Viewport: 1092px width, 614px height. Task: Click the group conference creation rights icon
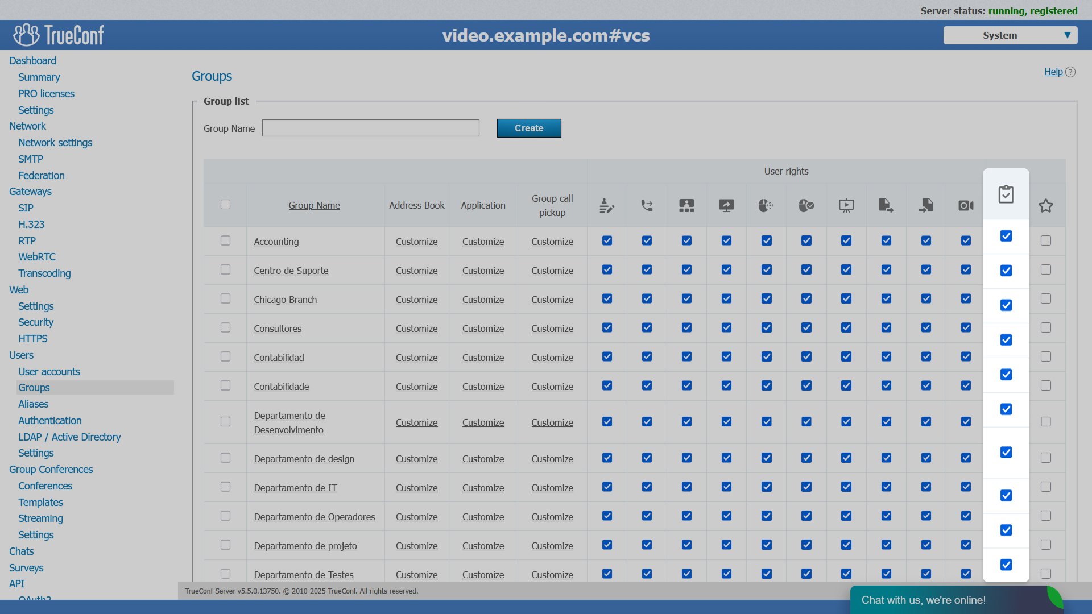click(686, 205)
